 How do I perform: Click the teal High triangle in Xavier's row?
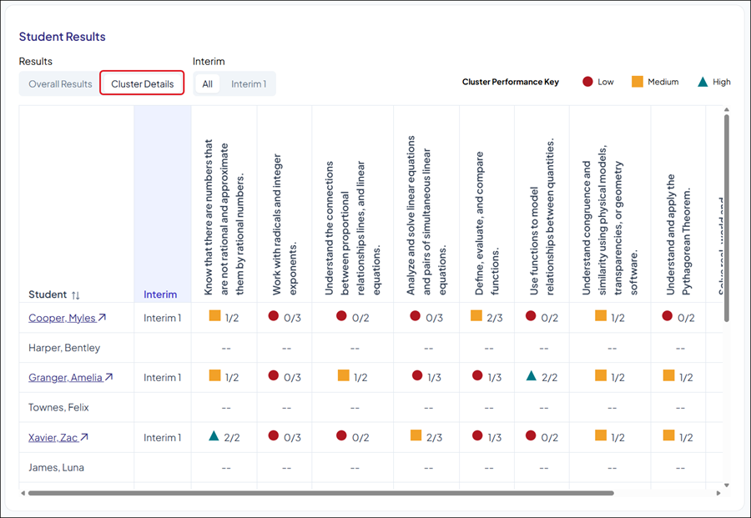click(x=214, y=436)
